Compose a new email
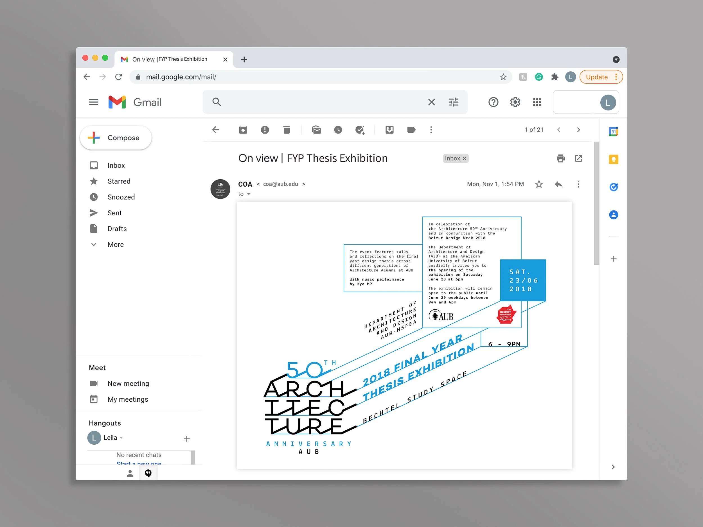 pyautogui.click(x=116, y=138)
